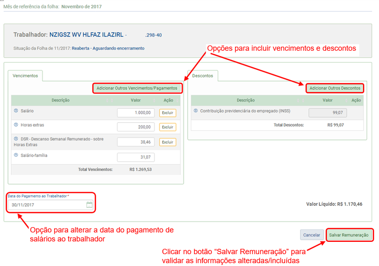Screen dimensions: 379x266
Task: Click Adicionar Outros Vencimentos/Pagamentos button
Action: click(x=137, y=88)
